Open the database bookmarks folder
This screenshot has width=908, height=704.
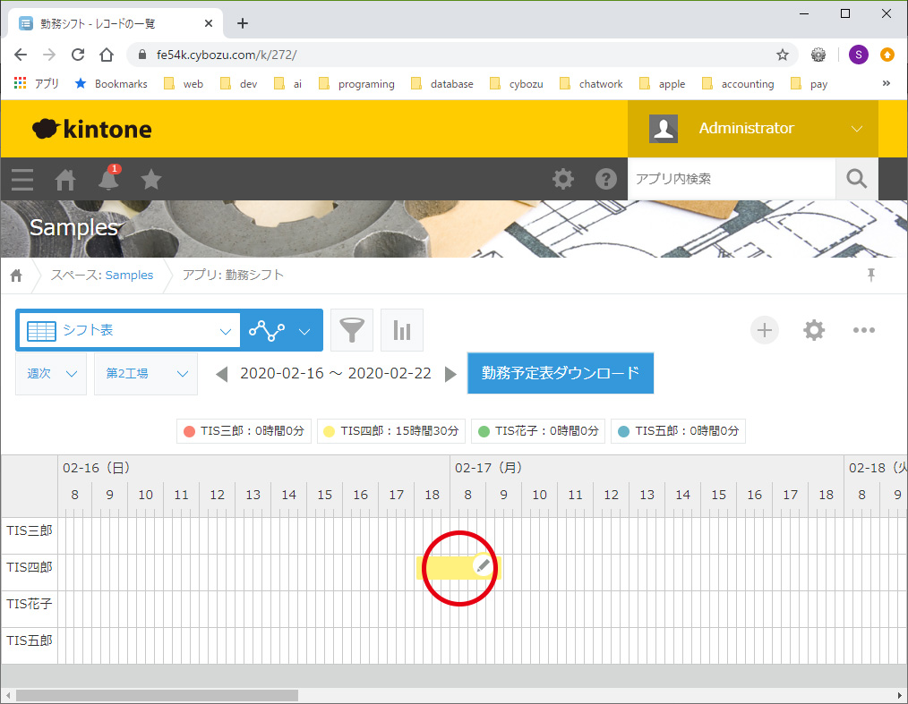coord(442,84)
